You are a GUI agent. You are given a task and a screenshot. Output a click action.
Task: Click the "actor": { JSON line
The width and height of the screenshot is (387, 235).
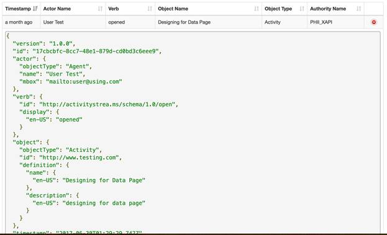coord(29,59)
